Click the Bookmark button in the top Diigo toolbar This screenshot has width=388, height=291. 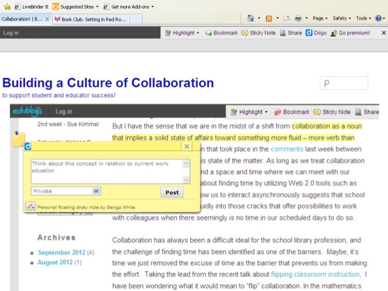(222, 33)
